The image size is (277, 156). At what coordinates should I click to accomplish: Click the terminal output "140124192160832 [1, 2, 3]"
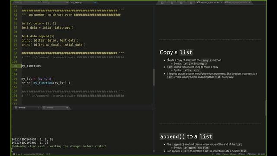tap(32, 140)
